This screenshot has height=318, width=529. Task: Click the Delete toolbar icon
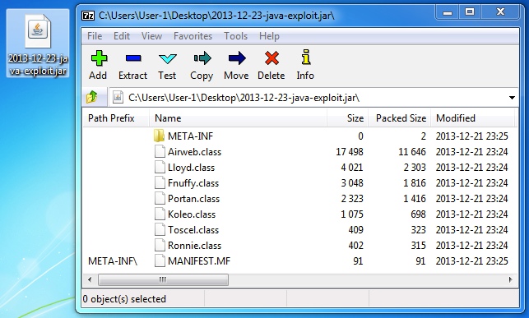(x=271, y=58)
